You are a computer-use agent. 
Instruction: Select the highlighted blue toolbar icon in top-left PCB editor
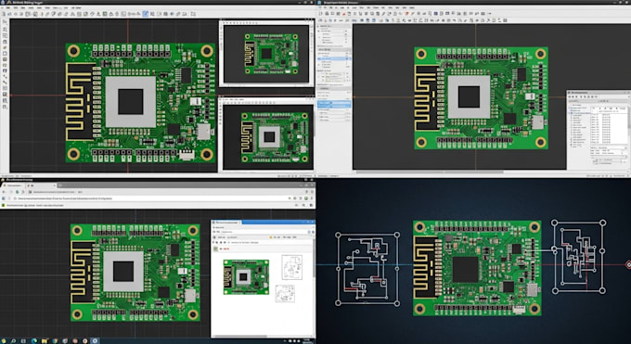pyautogui.click(x=146, y=14)
